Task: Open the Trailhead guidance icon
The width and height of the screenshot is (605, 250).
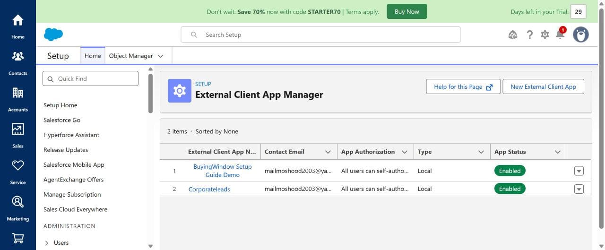Action: [513, 34]
